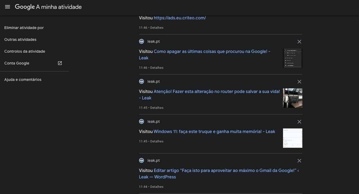Screen dimensions: 359x194
Task: Delete the 'Atenção! Fazer esta alteração' activity
Action: pos(299,82)
